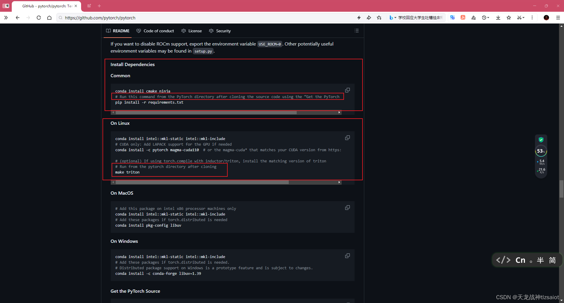Toggle simplified Chinese mode in the IME bar
Viewport: 564px width, 303px height.
coord(552,260)
